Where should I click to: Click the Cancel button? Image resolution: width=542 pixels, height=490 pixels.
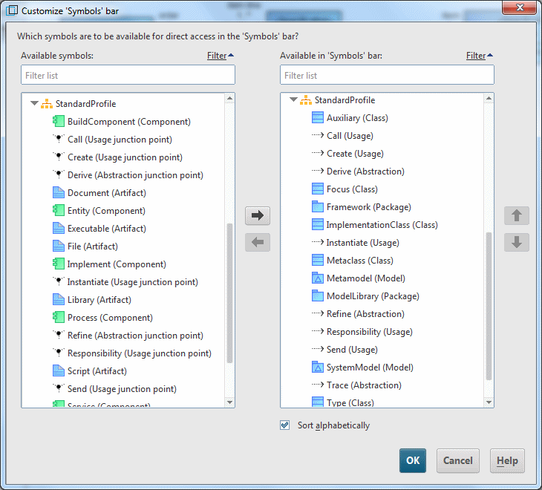(x=457, y=460)
